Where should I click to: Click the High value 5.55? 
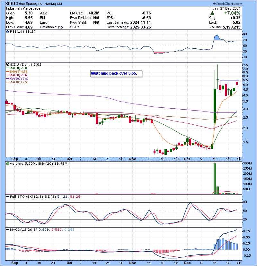point(29,18)
